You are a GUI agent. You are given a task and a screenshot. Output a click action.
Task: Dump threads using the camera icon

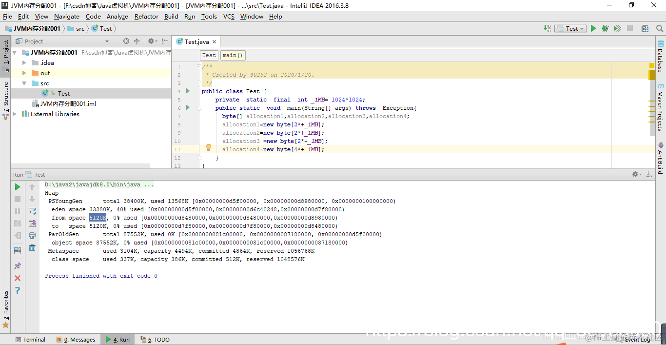[x=18, y=223]
